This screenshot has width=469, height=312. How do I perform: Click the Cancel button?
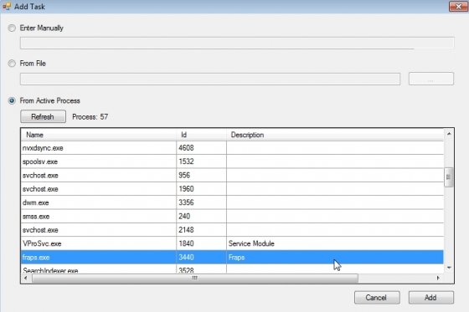(x=377, y=298)
